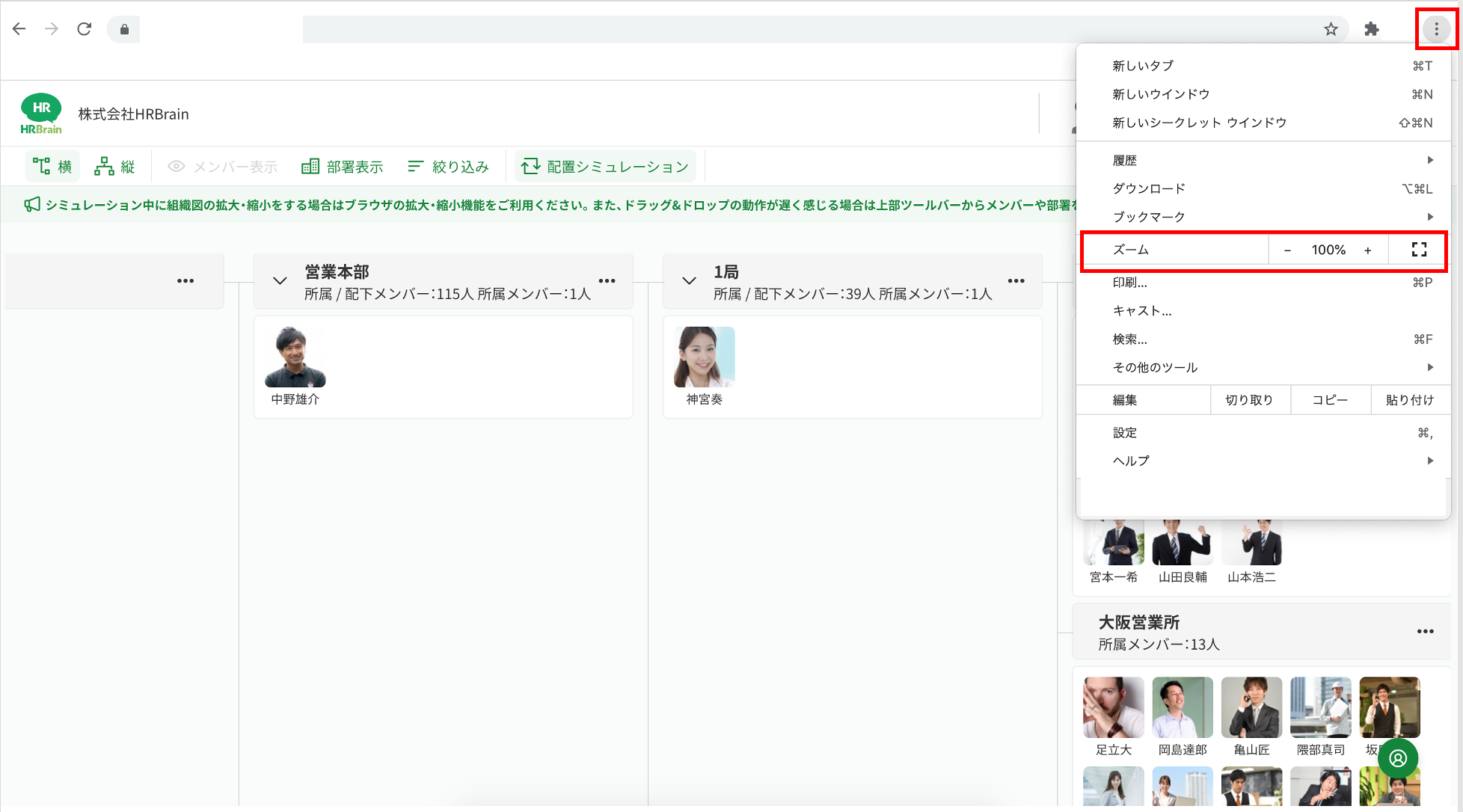Open 営業本部 three-dot options
The image size is (1463, 812).
[607, 281]
